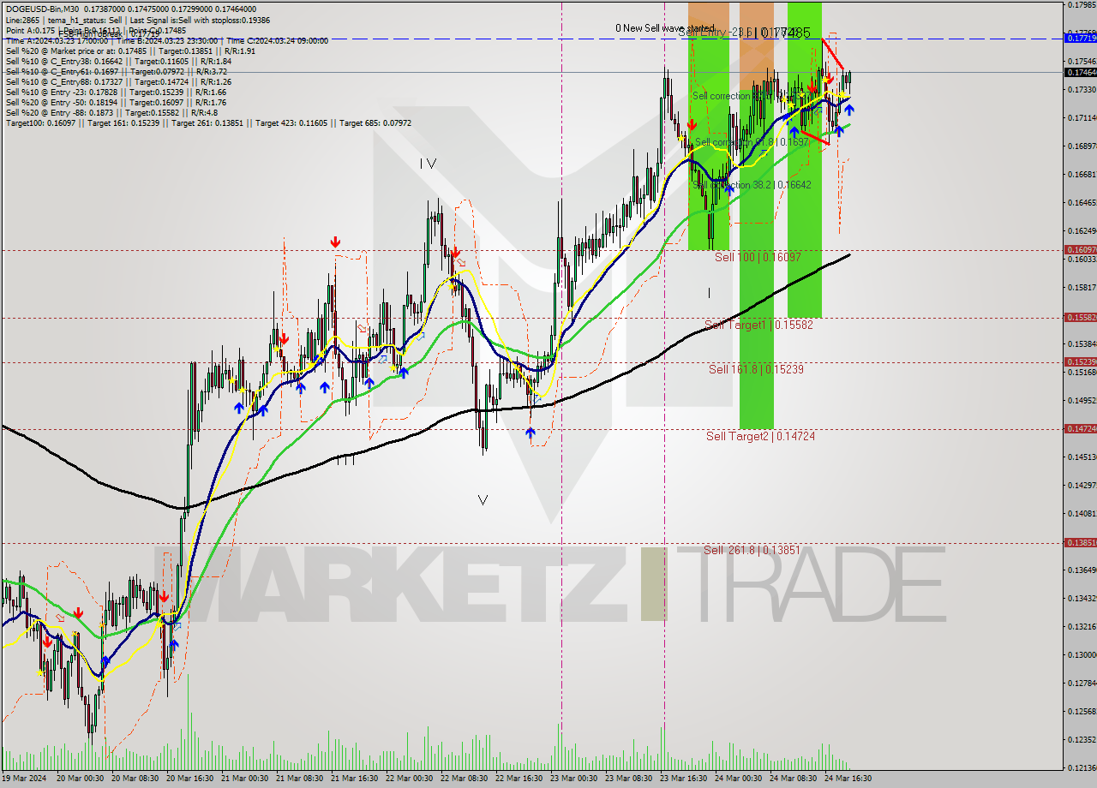
Task: Click the '19 Mar 2024' time axis label
Action: coord(24,779)
